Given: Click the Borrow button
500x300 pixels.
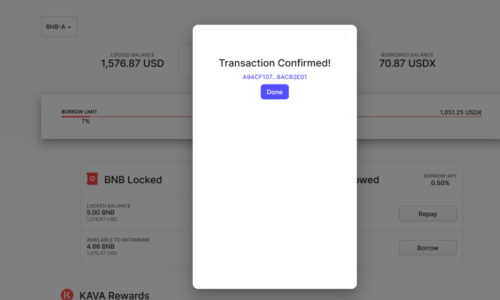Looking at the screenshot, I should (427, 248).
